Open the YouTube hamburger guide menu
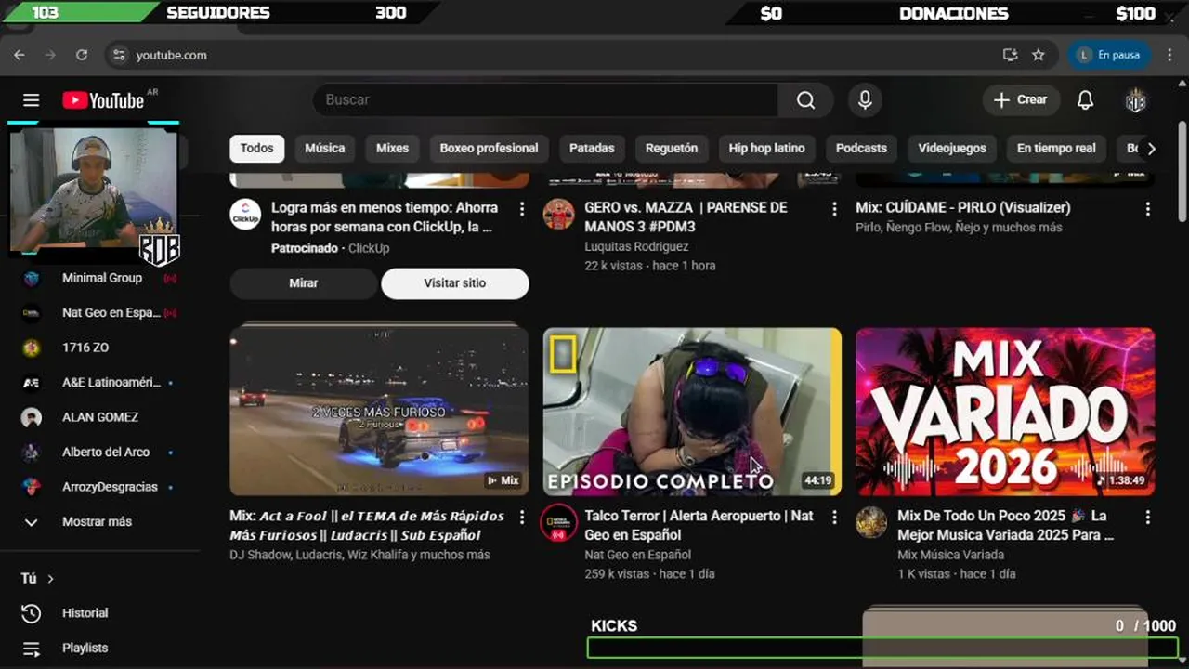 [31, 100]
